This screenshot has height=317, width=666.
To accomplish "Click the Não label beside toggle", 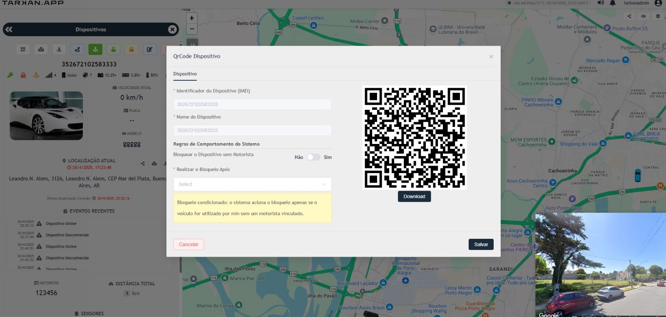I will pos(299,157).
